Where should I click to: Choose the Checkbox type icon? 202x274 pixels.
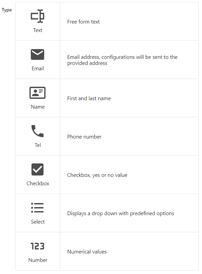[38, 169]
